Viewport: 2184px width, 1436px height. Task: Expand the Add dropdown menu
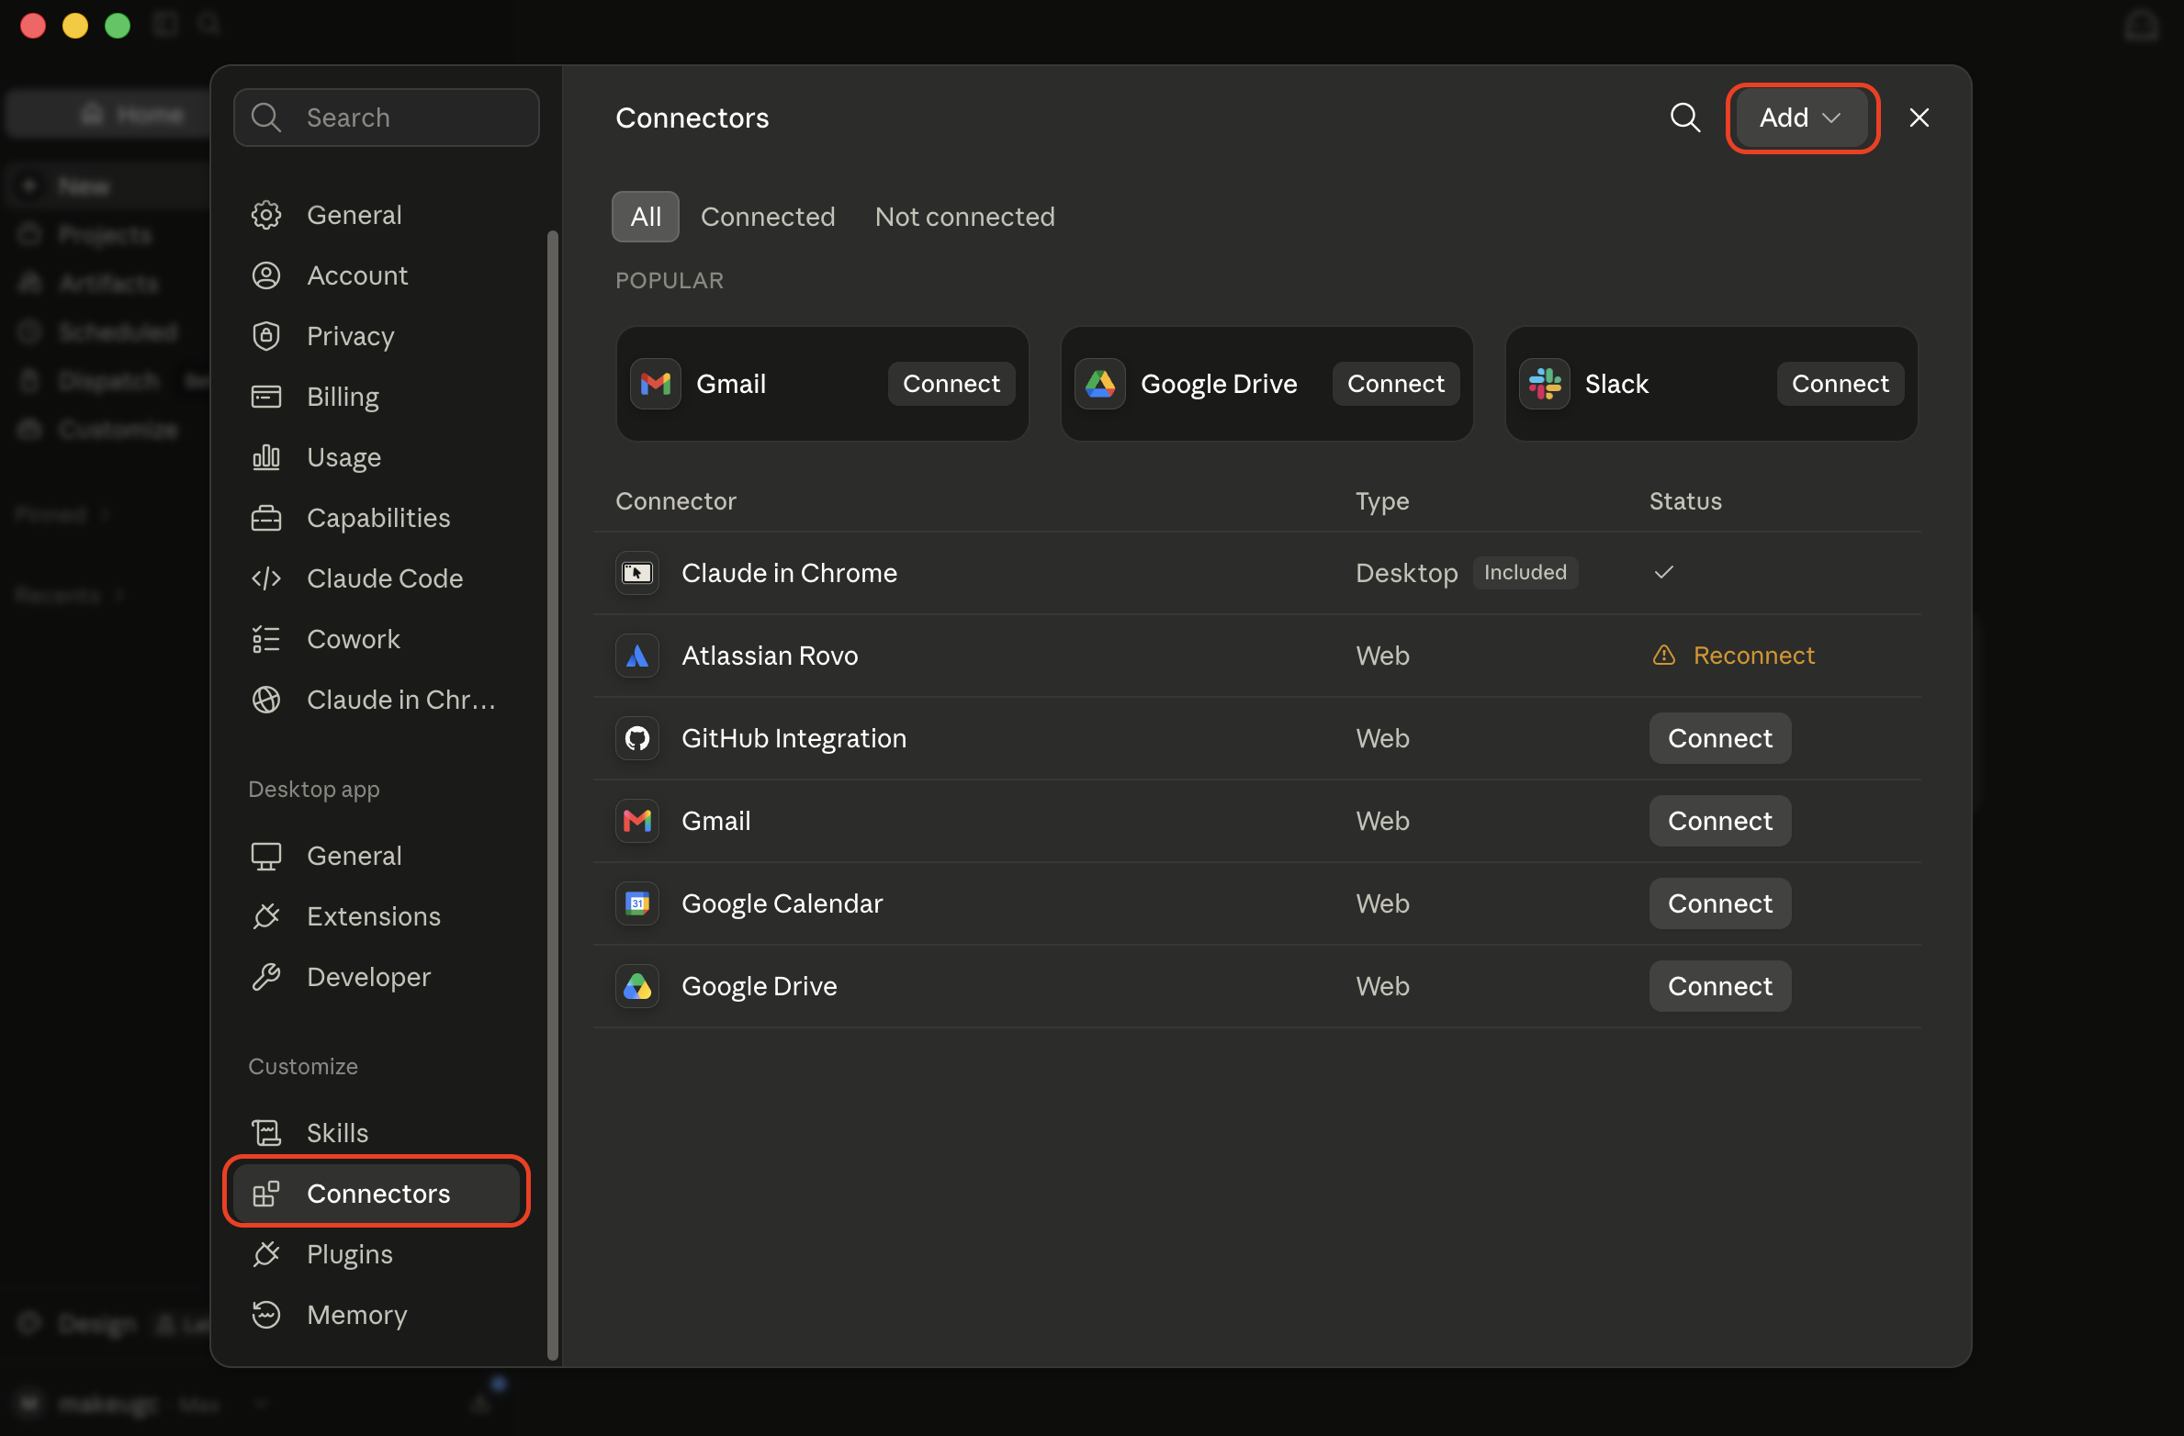click(x=1802, y=118)
